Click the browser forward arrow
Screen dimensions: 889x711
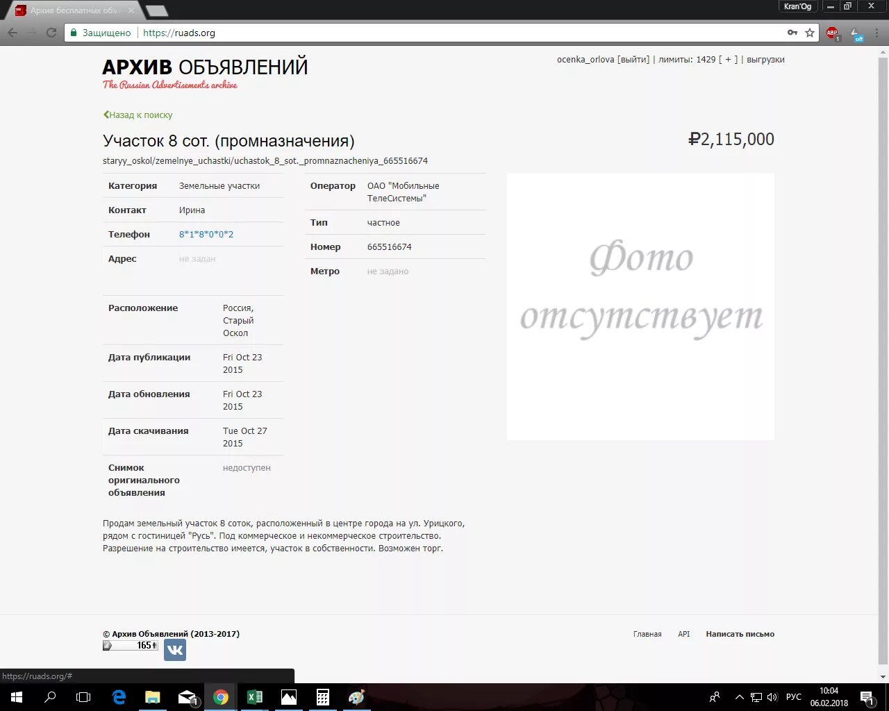point(32,33)
